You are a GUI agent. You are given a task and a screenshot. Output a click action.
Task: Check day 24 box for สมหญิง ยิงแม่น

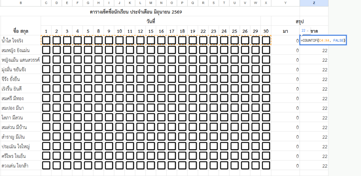[224, 50]
